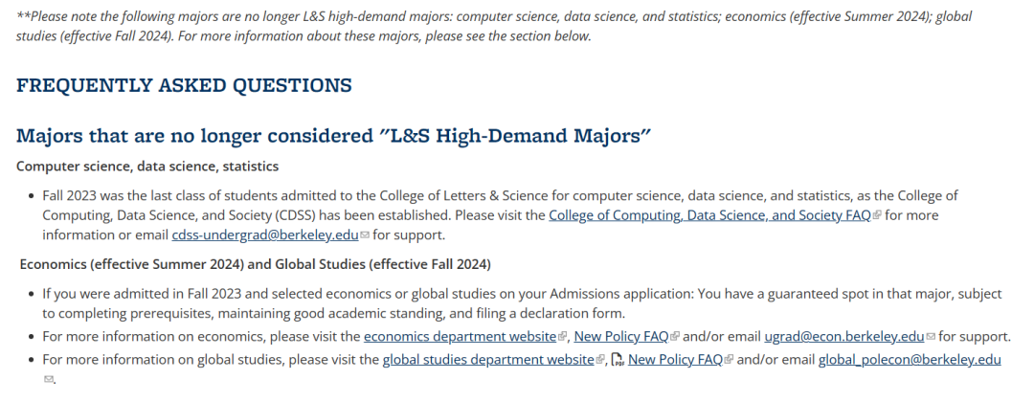Viewport: 1034px width, 402px height.
Task: Click external-link icon after economics department website
Action: (x=563, y=337)
